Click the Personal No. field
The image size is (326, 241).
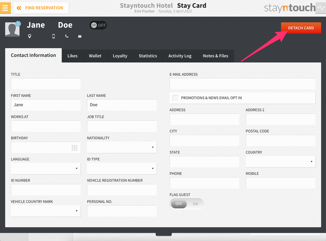pyautogui.click(x=122, y=211)
